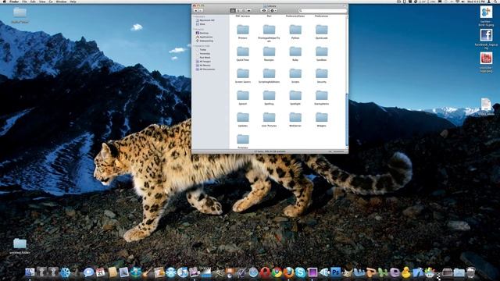
Task: Open iCal from the Dock
Action: pos(100,272)
